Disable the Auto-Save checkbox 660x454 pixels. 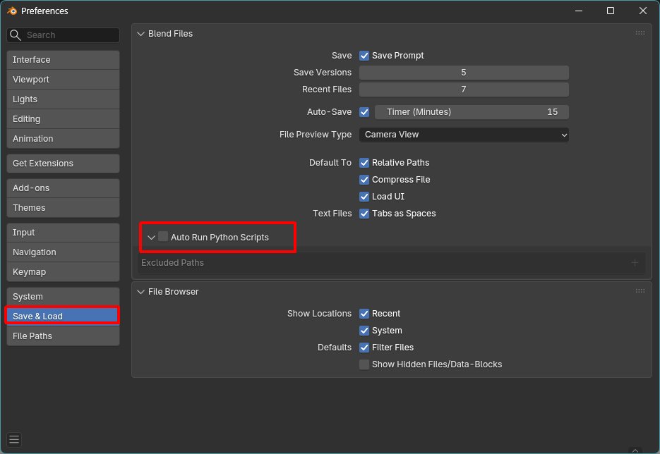(x=364, y=112)
